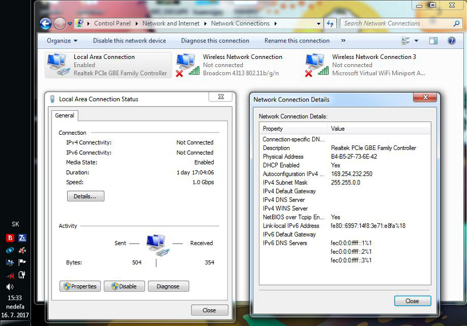Click the Local Area Connection Status title icon
467x326 pixels.
pyautogui.click(x=52, y=99)
